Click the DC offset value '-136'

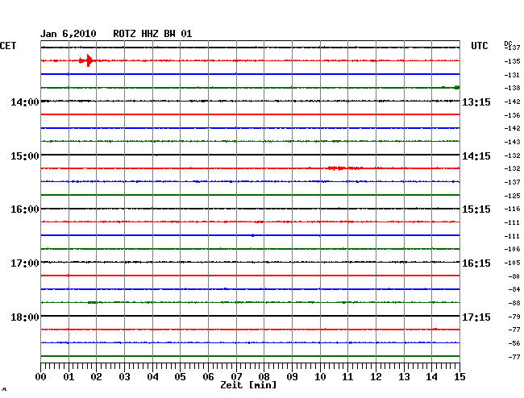pos(512,115)
